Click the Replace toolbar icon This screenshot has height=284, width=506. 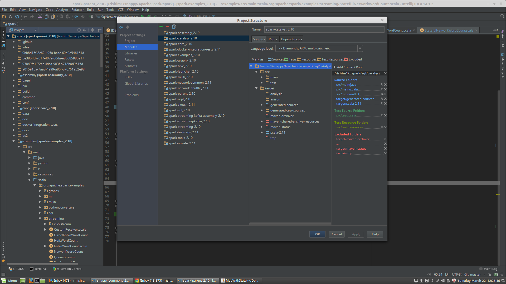[x=68, y=17]
